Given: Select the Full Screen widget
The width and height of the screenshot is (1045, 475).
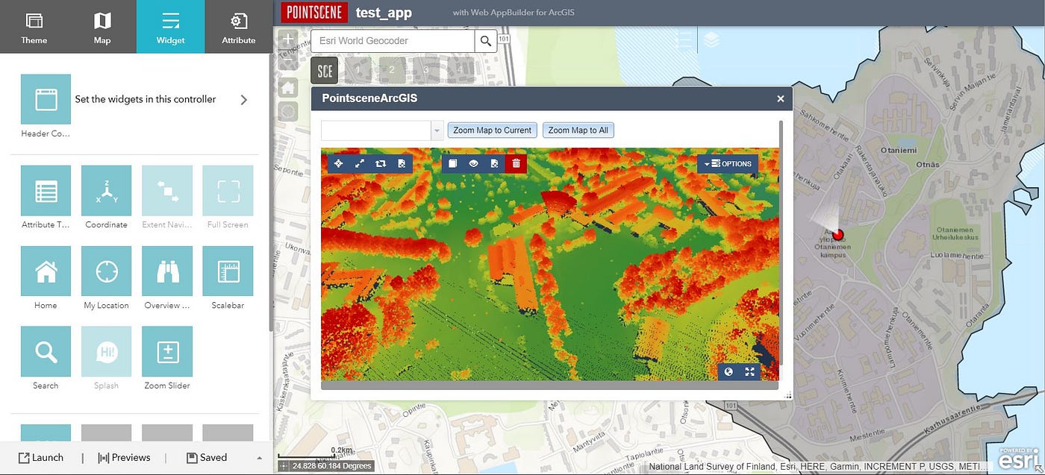Looking at the screenshot, I should (228, 190).
